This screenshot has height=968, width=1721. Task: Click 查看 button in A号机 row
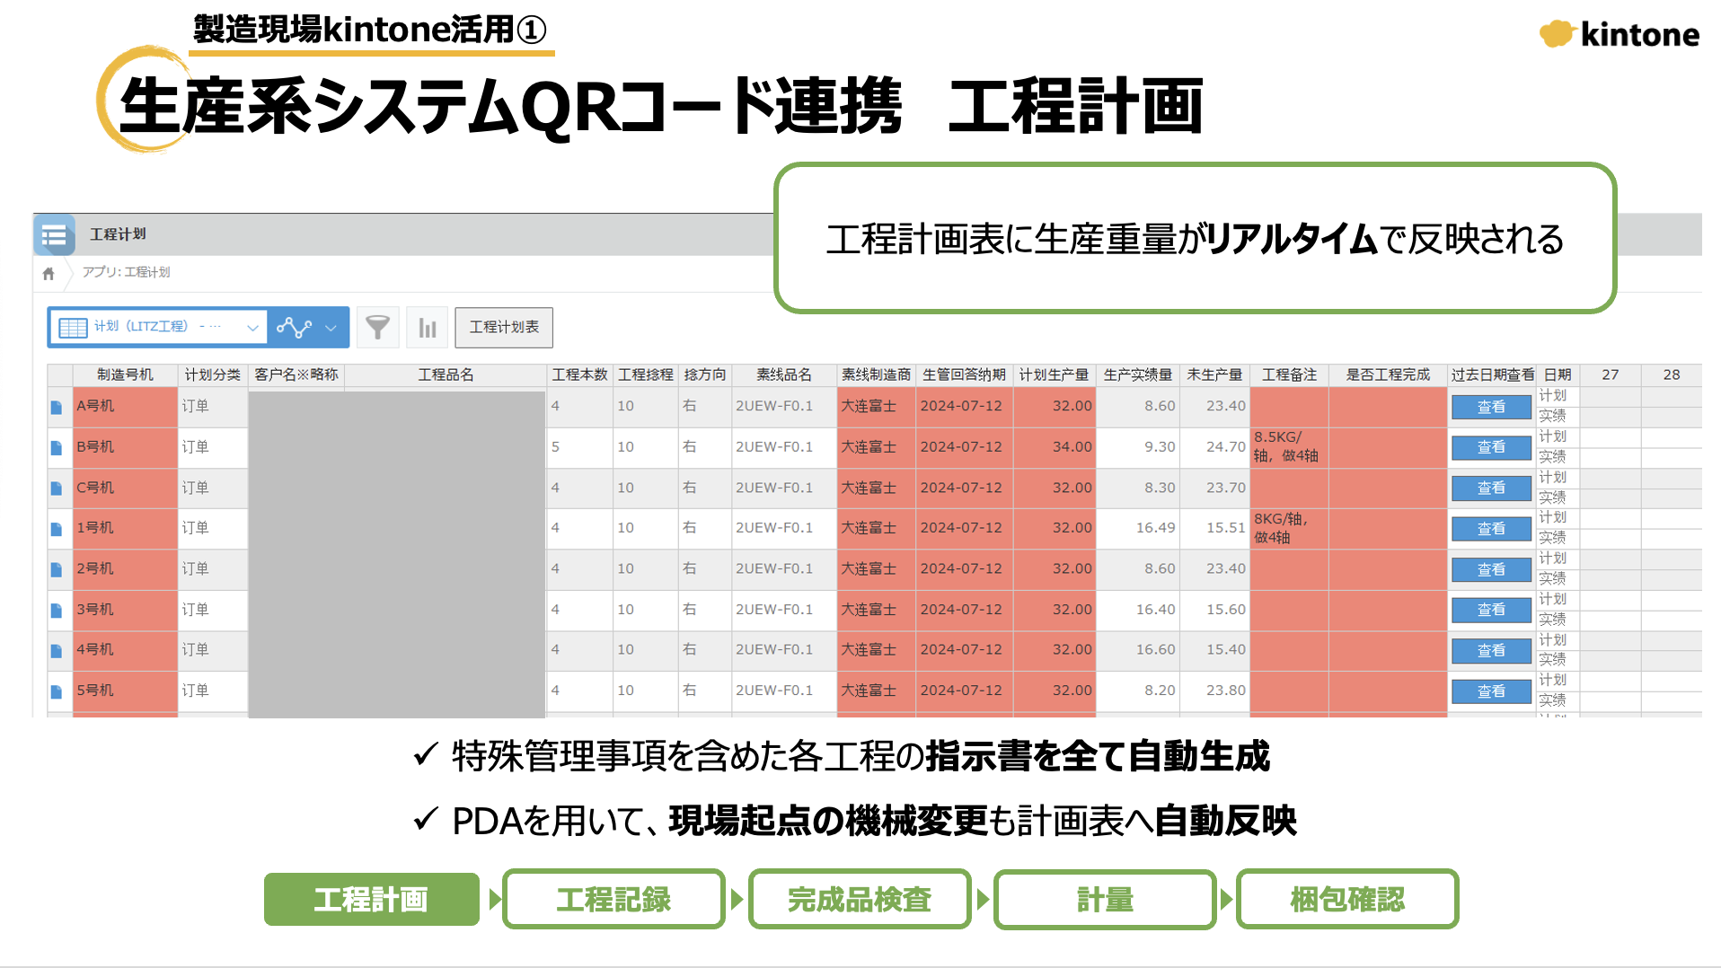point(1491,407)
